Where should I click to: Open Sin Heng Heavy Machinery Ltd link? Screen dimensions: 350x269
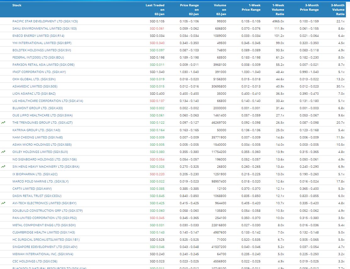(x=46, y=167)
